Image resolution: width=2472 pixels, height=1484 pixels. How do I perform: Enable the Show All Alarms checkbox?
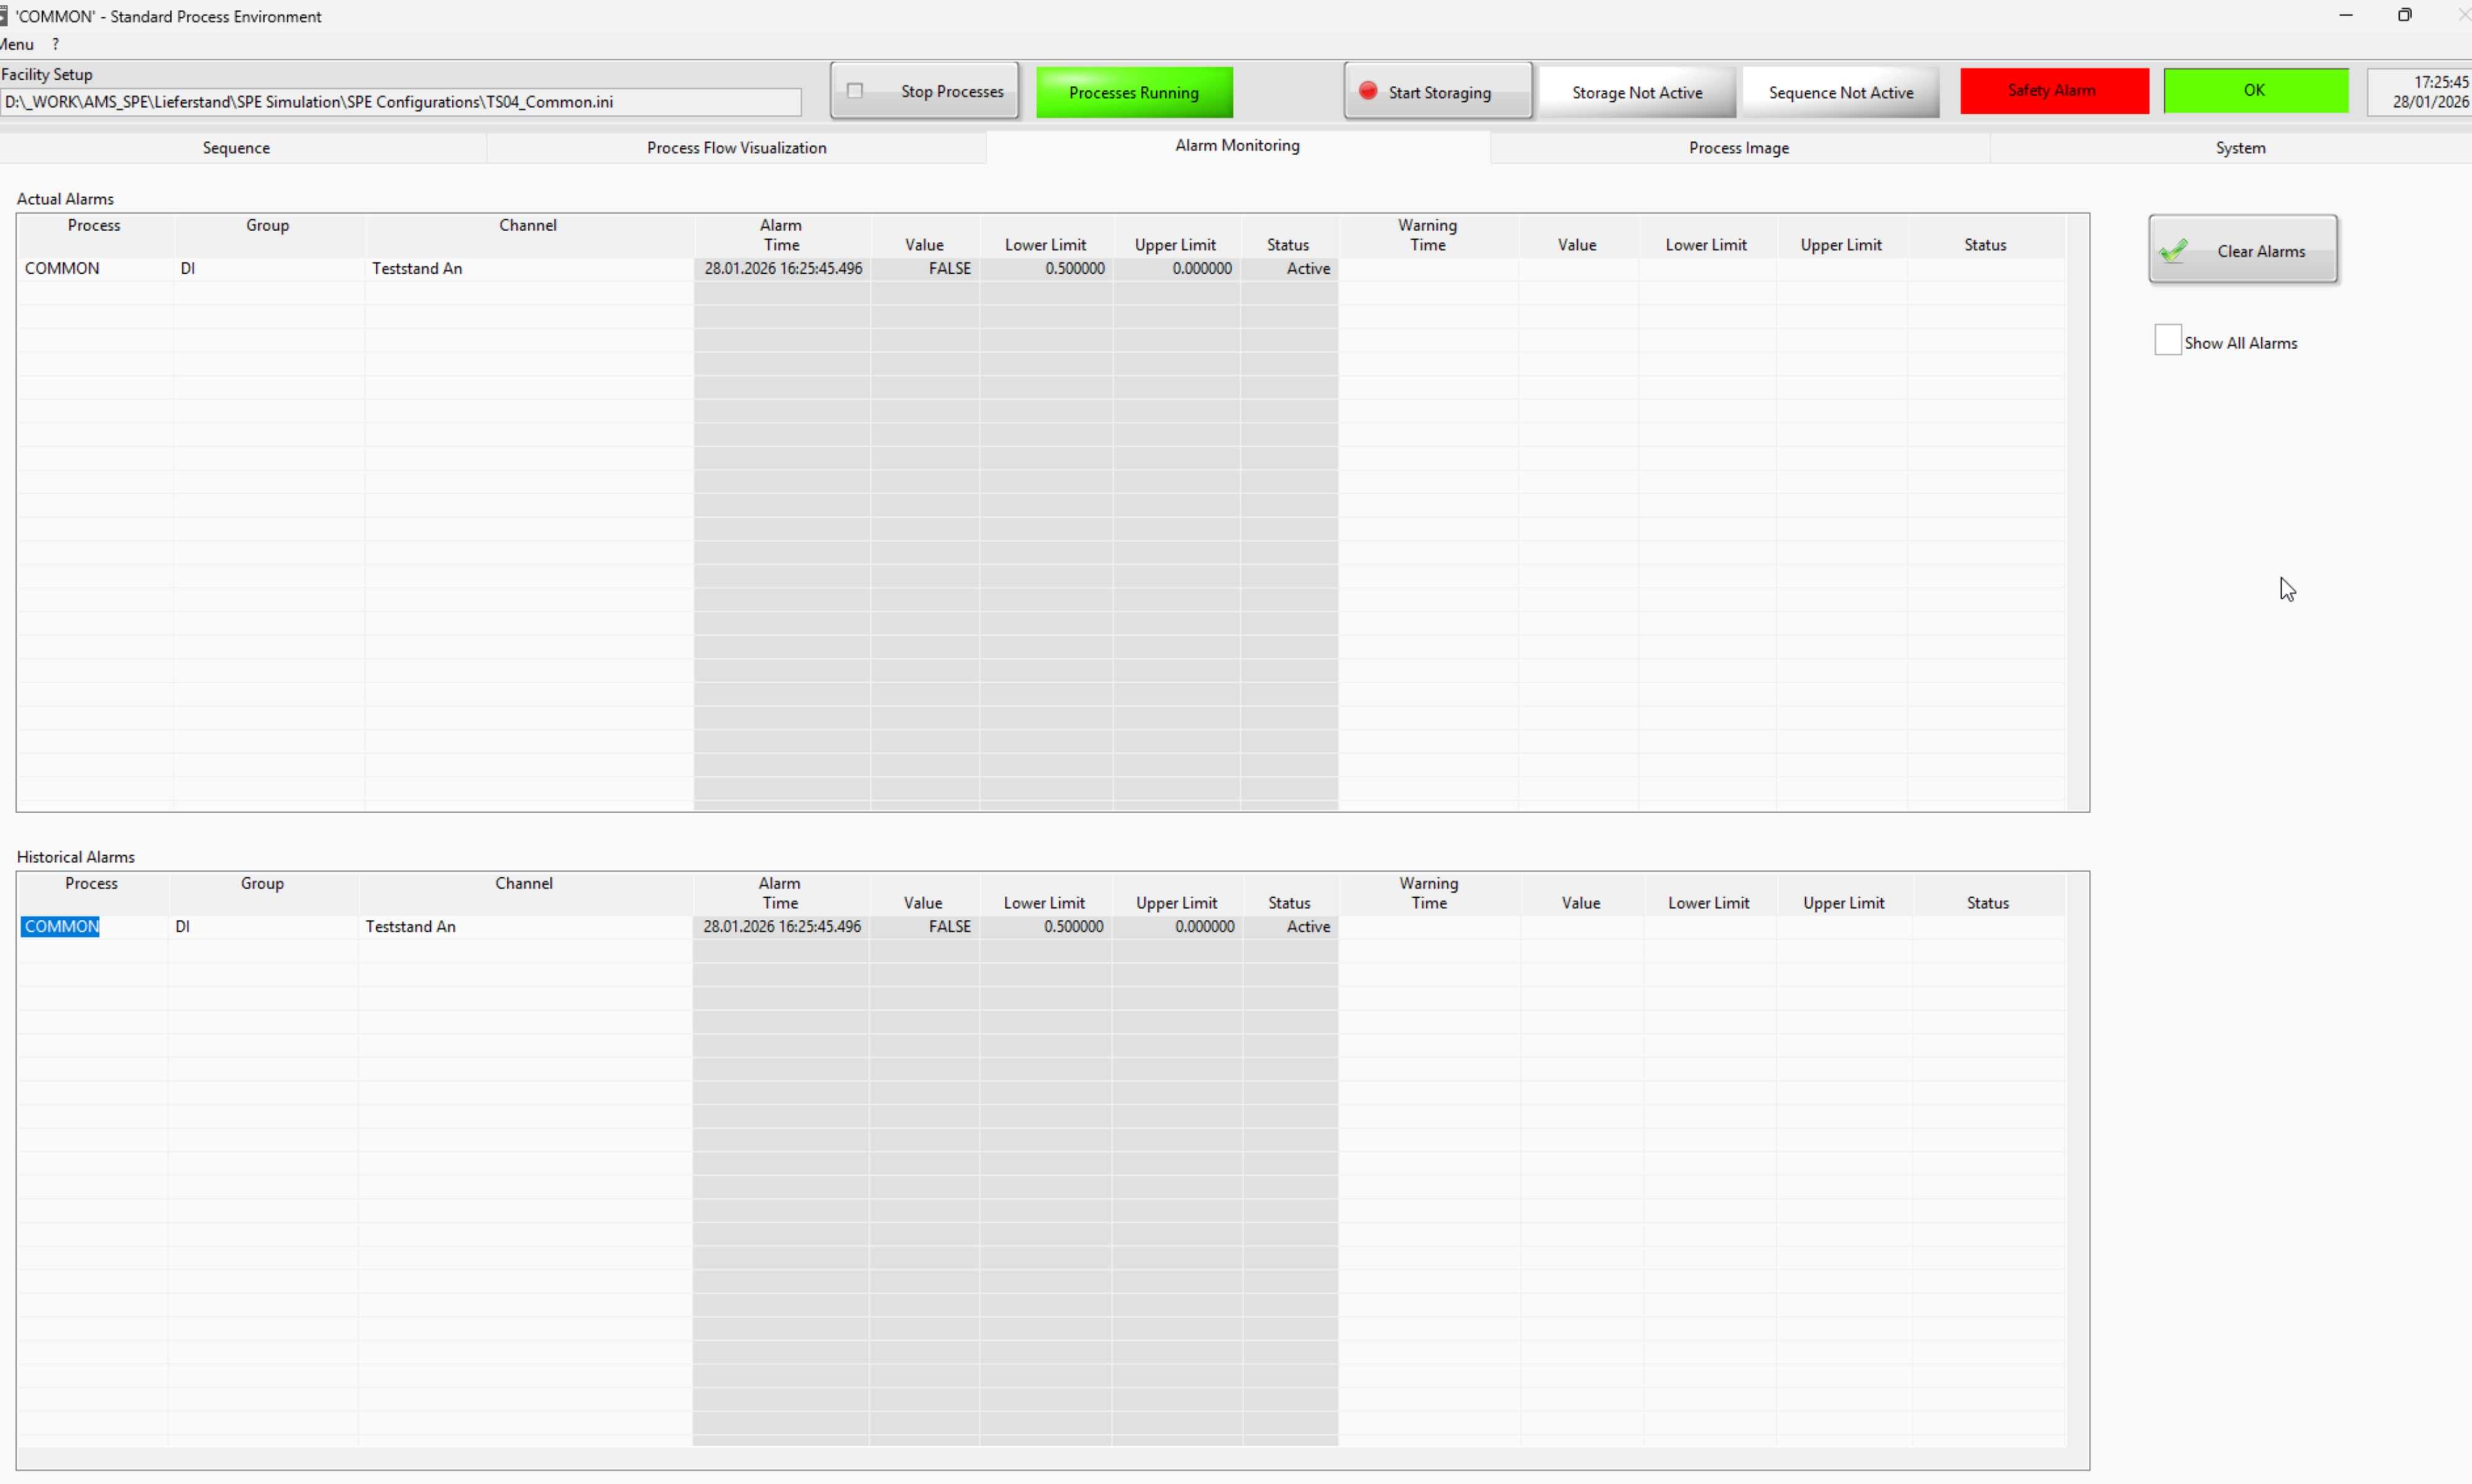(2167, 340)
